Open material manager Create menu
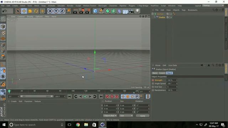The image size is (228, 128). [x=14, y=101]
